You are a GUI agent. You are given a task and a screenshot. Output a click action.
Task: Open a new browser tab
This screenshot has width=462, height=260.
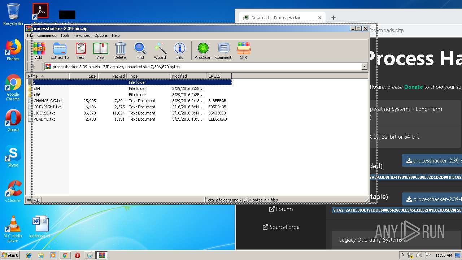[334, 17]
